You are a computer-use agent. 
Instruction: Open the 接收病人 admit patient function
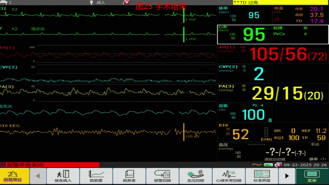(63, 176)
